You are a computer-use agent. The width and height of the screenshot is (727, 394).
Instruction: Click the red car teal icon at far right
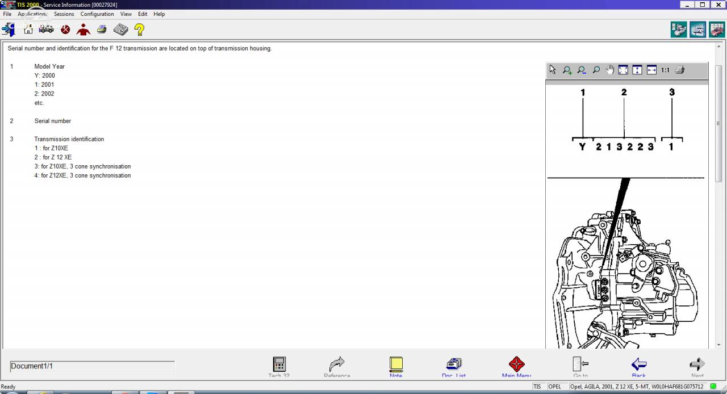(717, 30)
